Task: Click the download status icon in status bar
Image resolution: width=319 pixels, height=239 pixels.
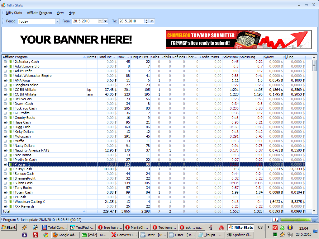Action: pos(275,220)
